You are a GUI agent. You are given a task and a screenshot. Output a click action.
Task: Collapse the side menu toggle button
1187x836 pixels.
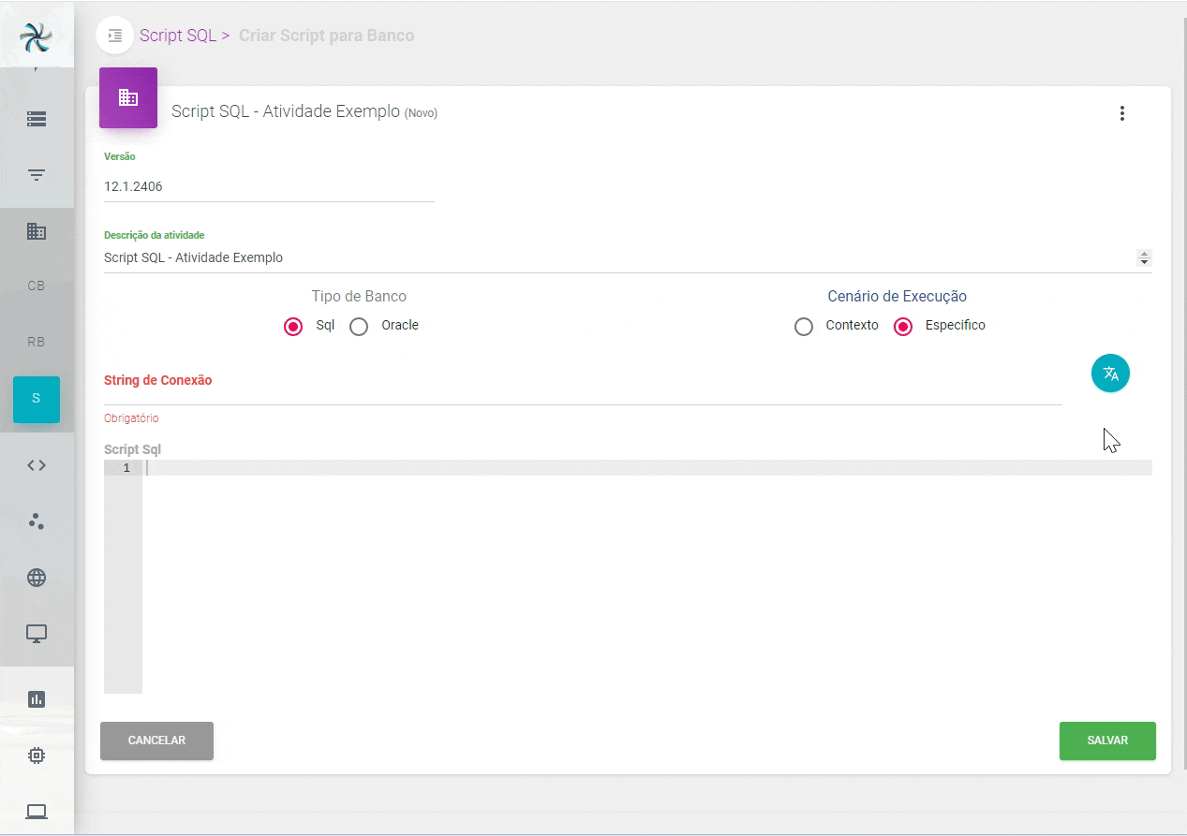click(114, 36)
